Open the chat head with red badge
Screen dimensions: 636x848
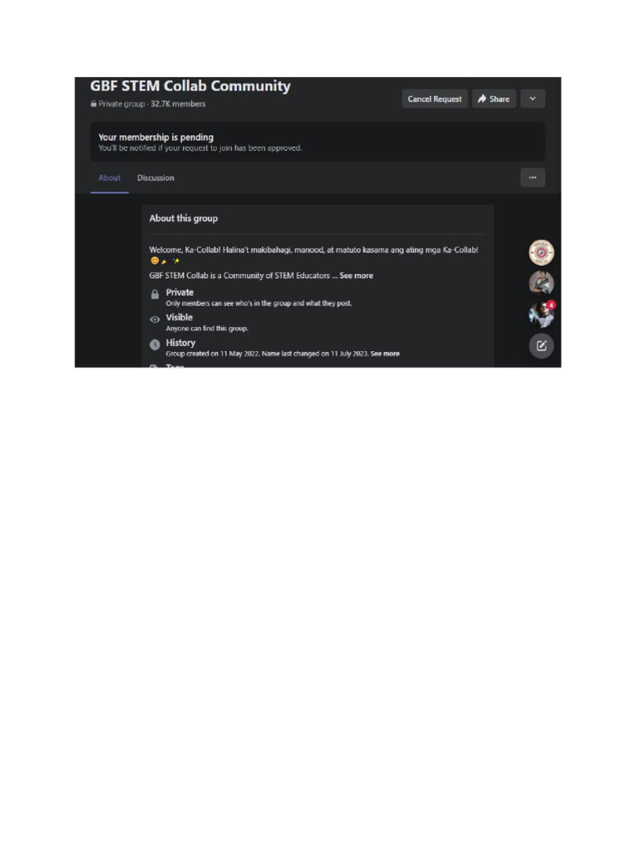tap(542, 314)
